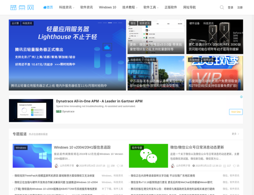Open the 软件资讯 menu item
254x195 pixels.
[x=86, y=7]
